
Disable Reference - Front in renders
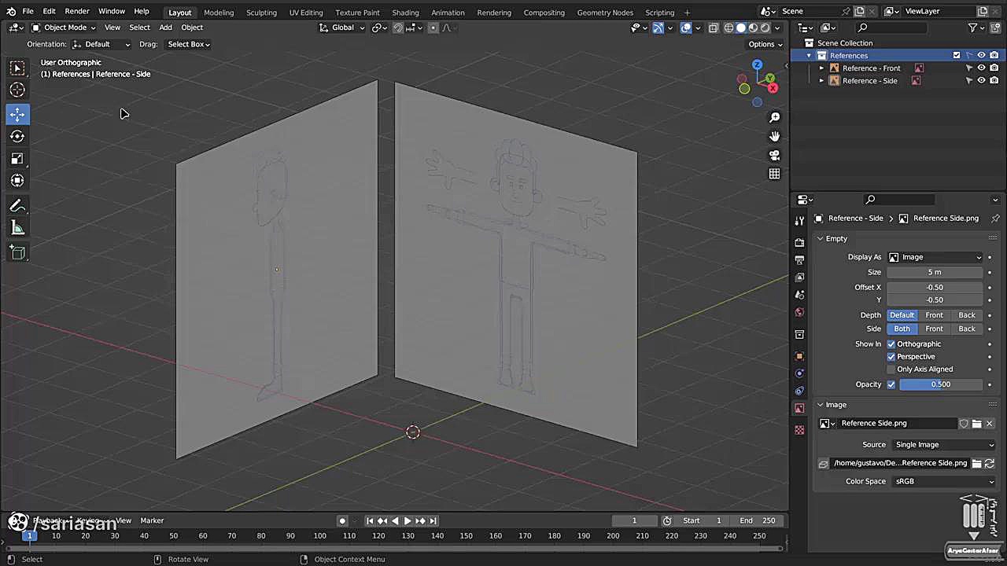point(994,68)
